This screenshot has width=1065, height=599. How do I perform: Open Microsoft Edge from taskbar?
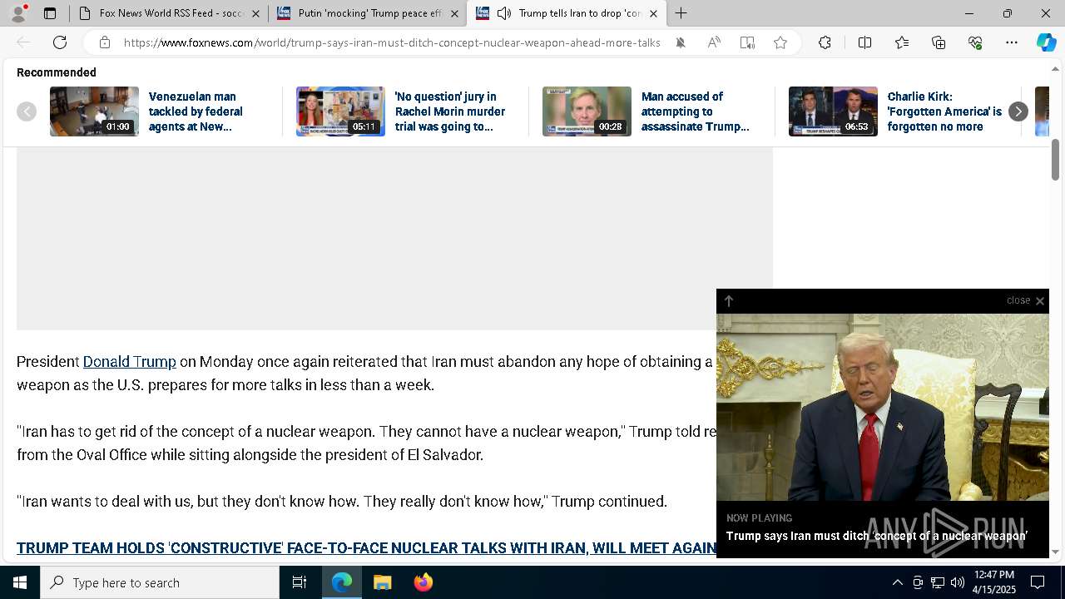pos(342,582)
